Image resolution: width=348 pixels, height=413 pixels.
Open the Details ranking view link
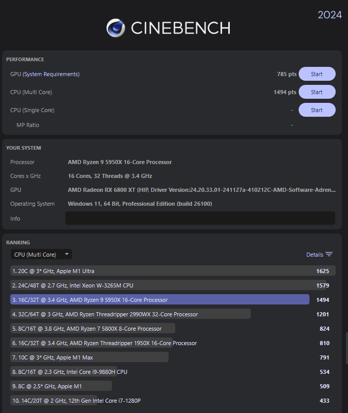tap(315, 255)
